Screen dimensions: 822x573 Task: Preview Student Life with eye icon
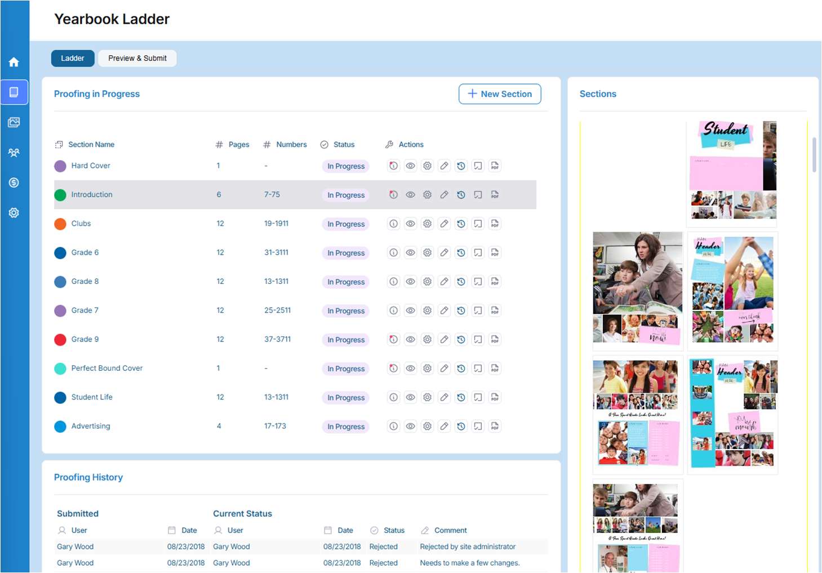tap(411, 397)
